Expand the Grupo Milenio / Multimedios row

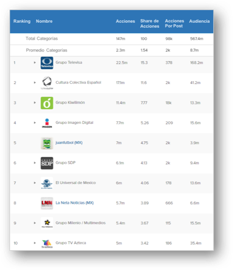click(x=35, y=223)
